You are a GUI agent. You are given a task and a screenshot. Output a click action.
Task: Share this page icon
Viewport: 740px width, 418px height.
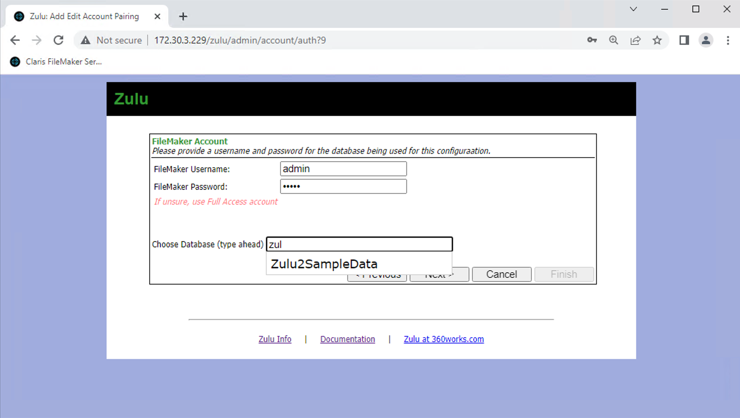(635, 40)
